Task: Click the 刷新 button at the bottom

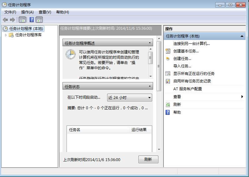Action: pyautogui.click(x=148, y=159)
